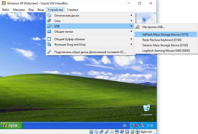Click the keyboard capture arrow status icon
198x134 pixels.
(x=137, y=132)
